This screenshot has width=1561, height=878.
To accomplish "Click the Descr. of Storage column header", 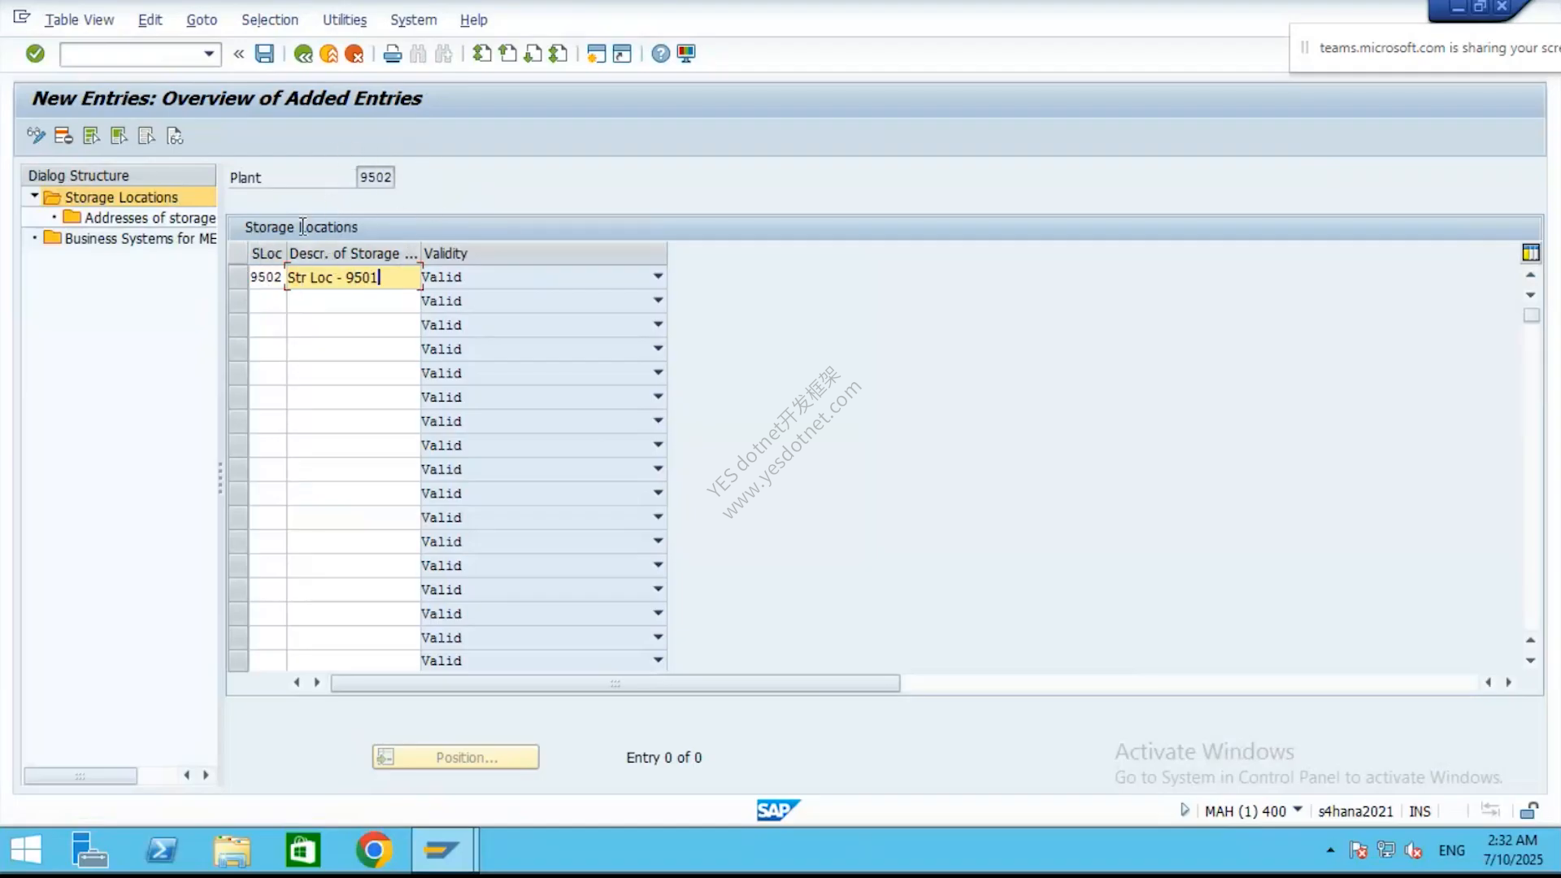I will point(353,253).
